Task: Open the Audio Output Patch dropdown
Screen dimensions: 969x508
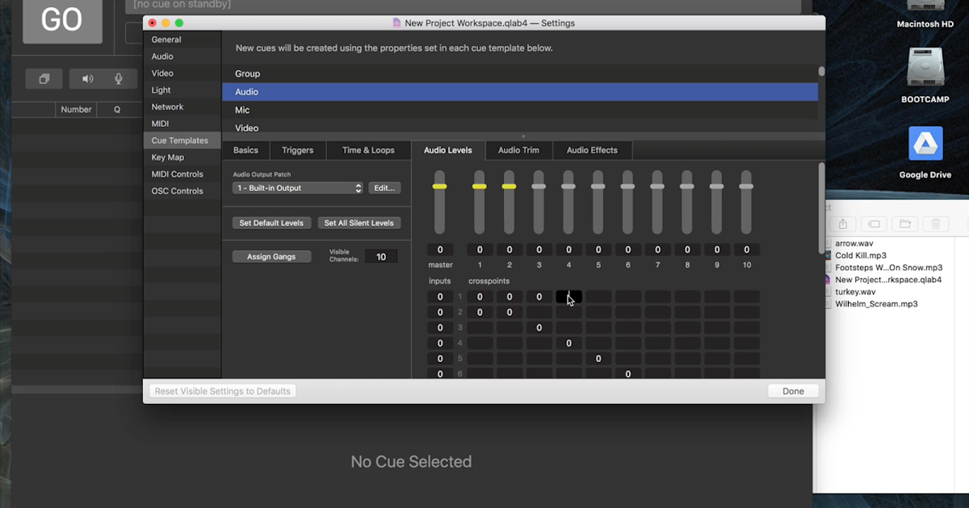Action: 297,187
